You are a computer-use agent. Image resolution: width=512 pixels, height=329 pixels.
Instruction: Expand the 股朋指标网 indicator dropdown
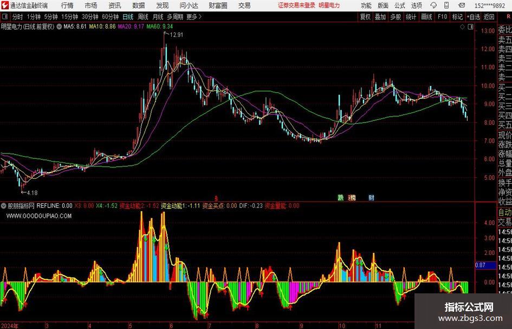coord(4,206)
